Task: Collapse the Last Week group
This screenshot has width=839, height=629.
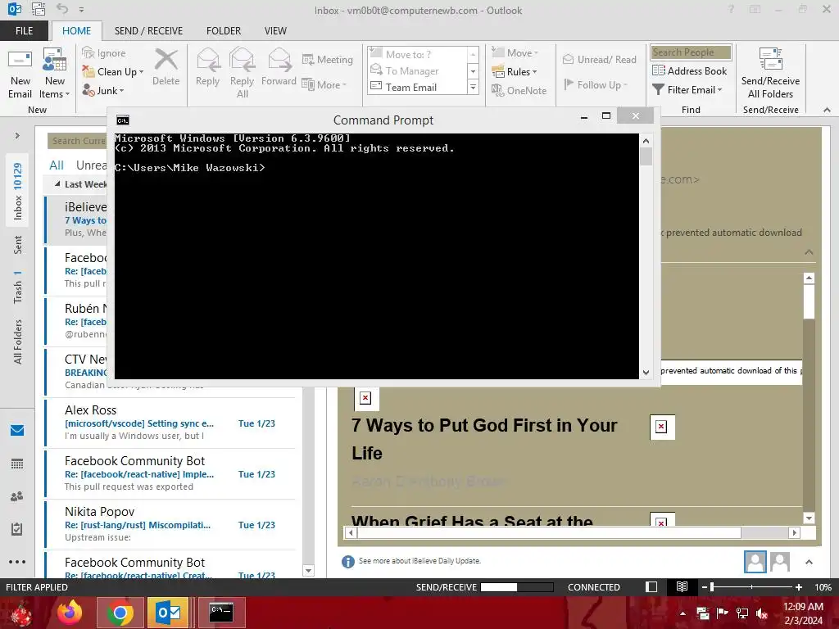Action: [x=58, y=184]
